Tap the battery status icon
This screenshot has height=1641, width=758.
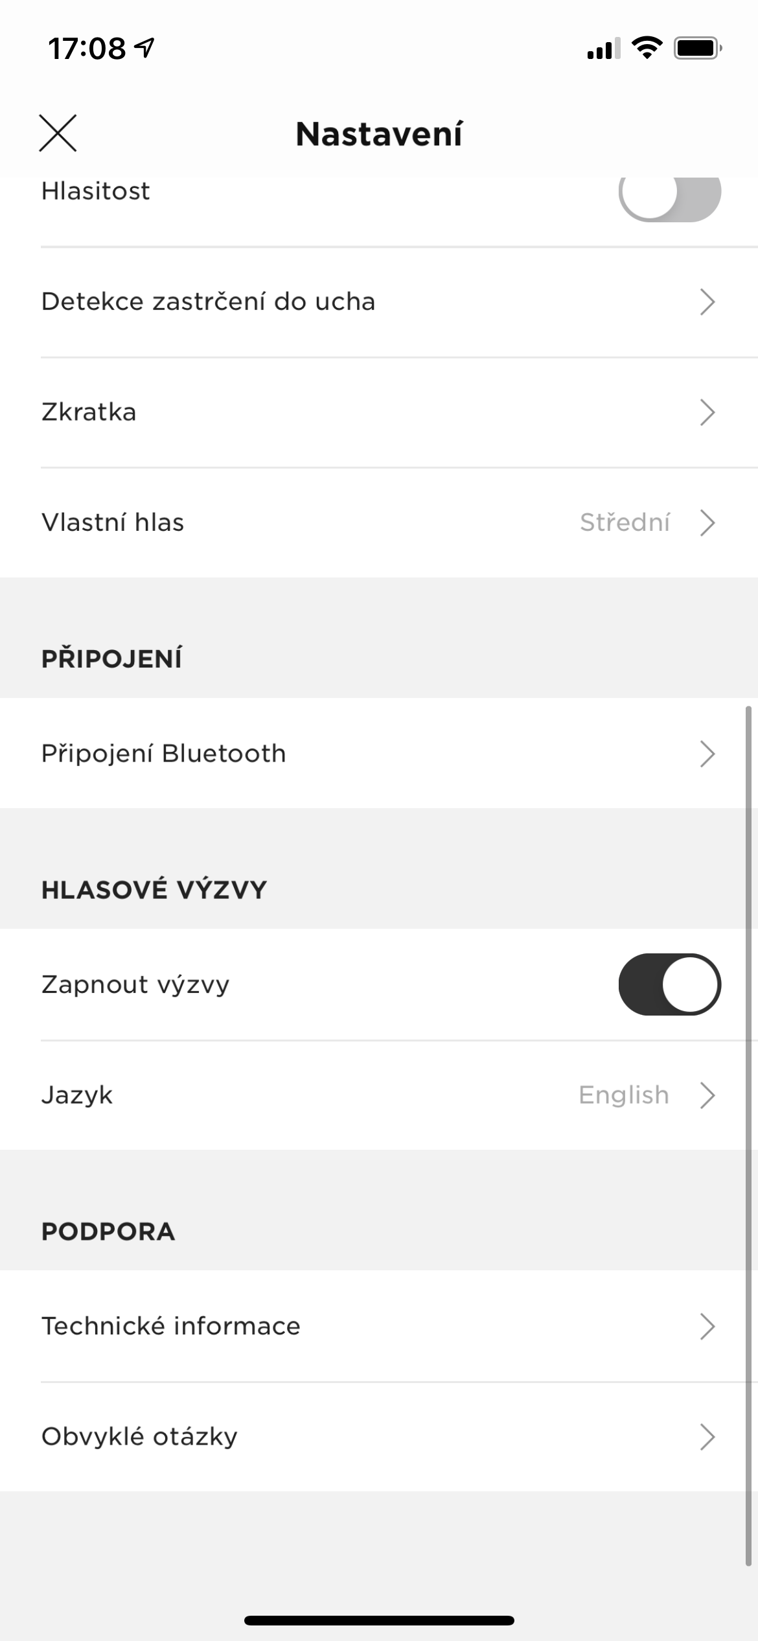coord(697,48)
